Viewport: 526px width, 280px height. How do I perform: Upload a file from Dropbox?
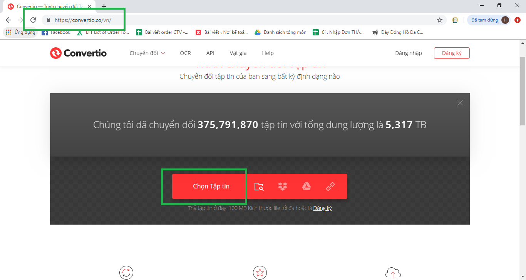[283, 186]
